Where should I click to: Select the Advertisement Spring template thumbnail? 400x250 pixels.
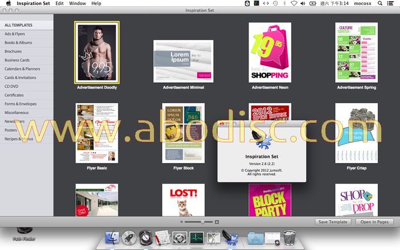point(356,52)
